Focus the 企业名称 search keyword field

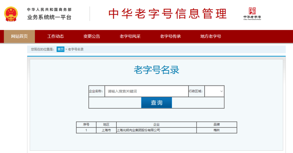146,91
